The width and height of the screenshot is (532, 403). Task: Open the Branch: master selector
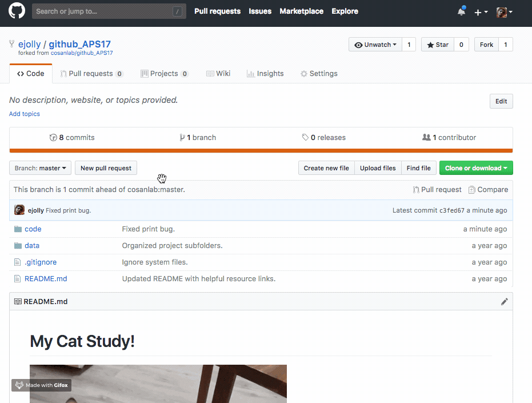coord(39,167)
